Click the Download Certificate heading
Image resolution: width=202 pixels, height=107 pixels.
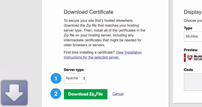tap(89, 12)
